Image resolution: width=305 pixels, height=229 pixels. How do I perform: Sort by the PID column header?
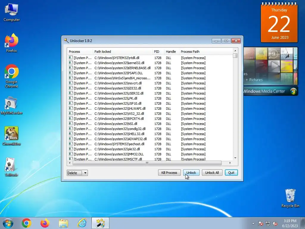tap(158, 52)
